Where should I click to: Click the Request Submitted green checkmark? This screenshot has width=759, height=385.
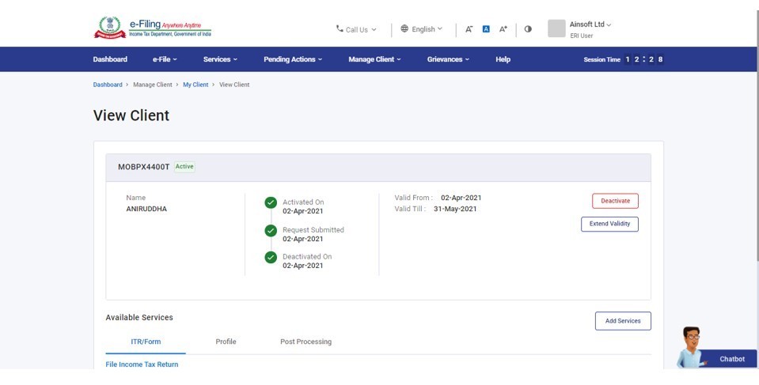(271, 231)
